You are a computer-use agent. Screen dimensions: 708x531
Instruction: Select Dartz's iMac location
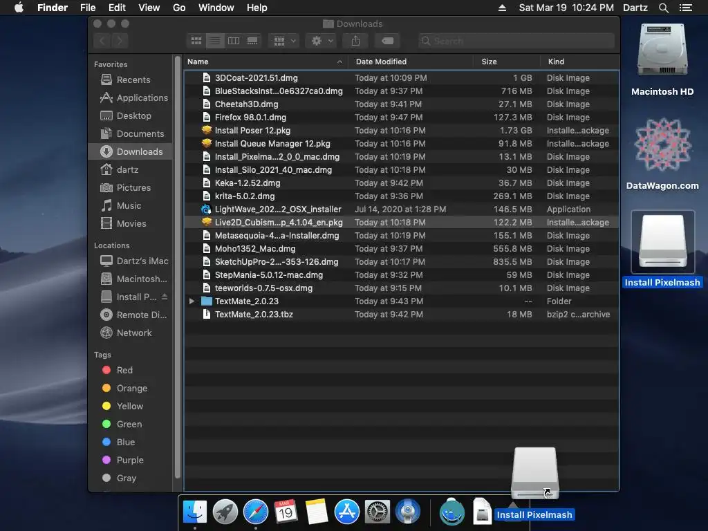130,261
